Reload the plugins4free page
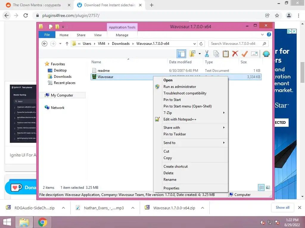Viewport: 305px width, 228px height. (x=26, y=15)
